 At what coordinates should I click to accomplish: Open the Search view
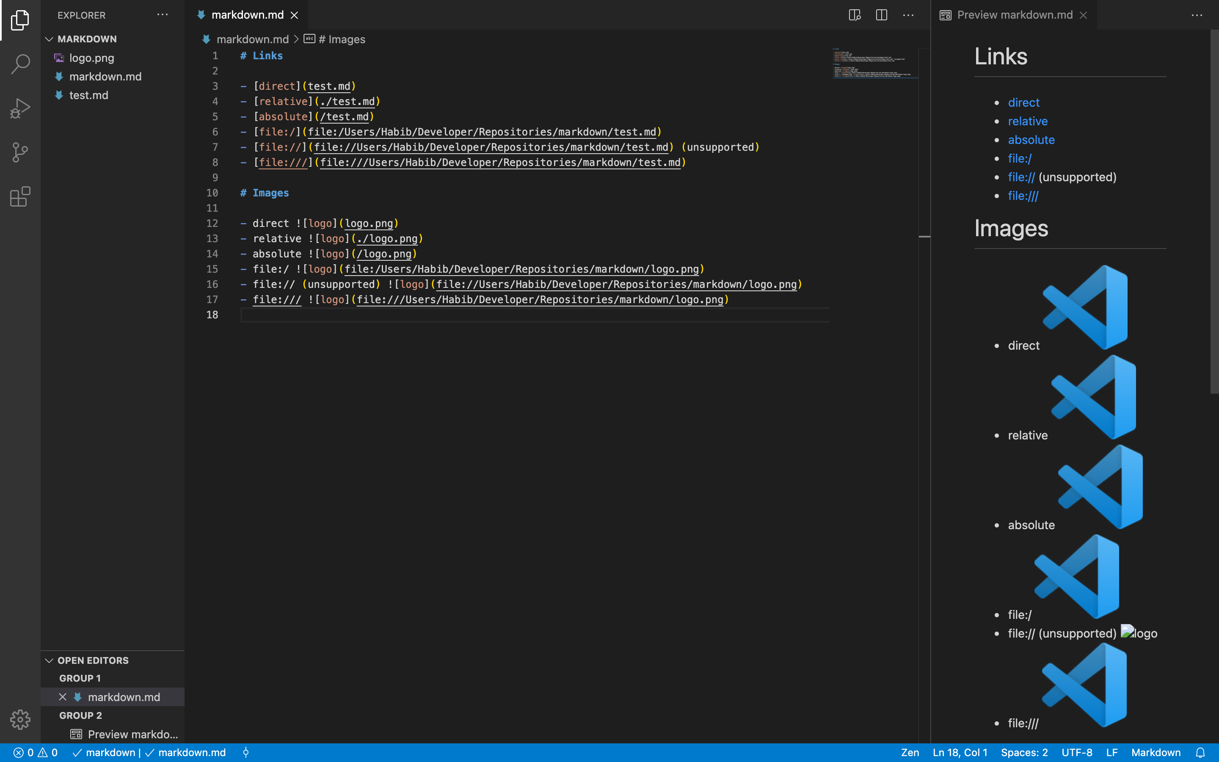pos(20,64)
